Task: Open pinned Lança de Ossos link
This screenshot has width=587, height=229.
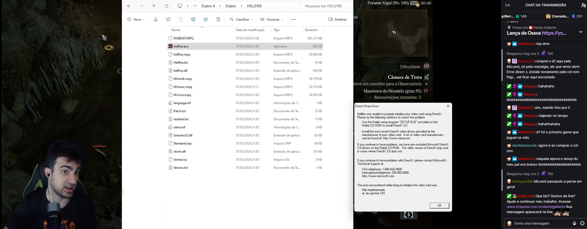Action: pos(554,33)
